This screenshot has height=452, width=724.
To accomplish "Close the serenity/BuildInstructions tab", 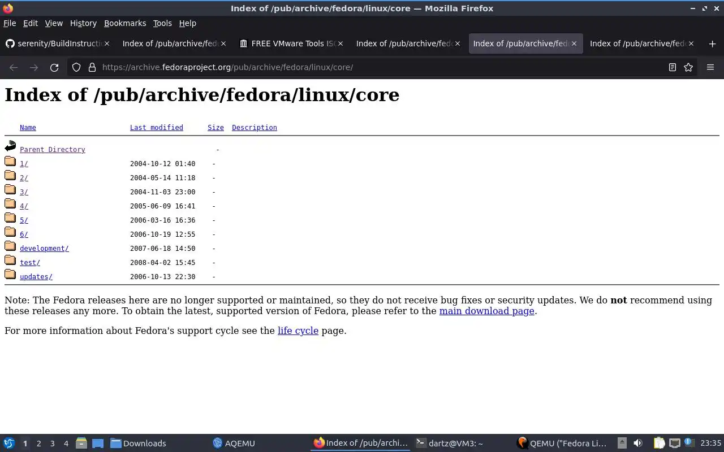I will [x=107, y=44].
